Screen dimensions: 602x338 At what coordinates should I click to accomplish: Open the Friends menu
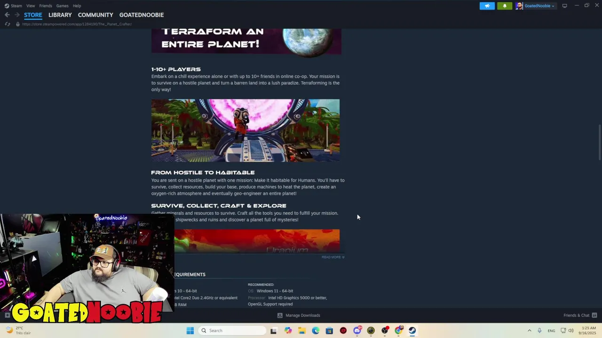46,6
